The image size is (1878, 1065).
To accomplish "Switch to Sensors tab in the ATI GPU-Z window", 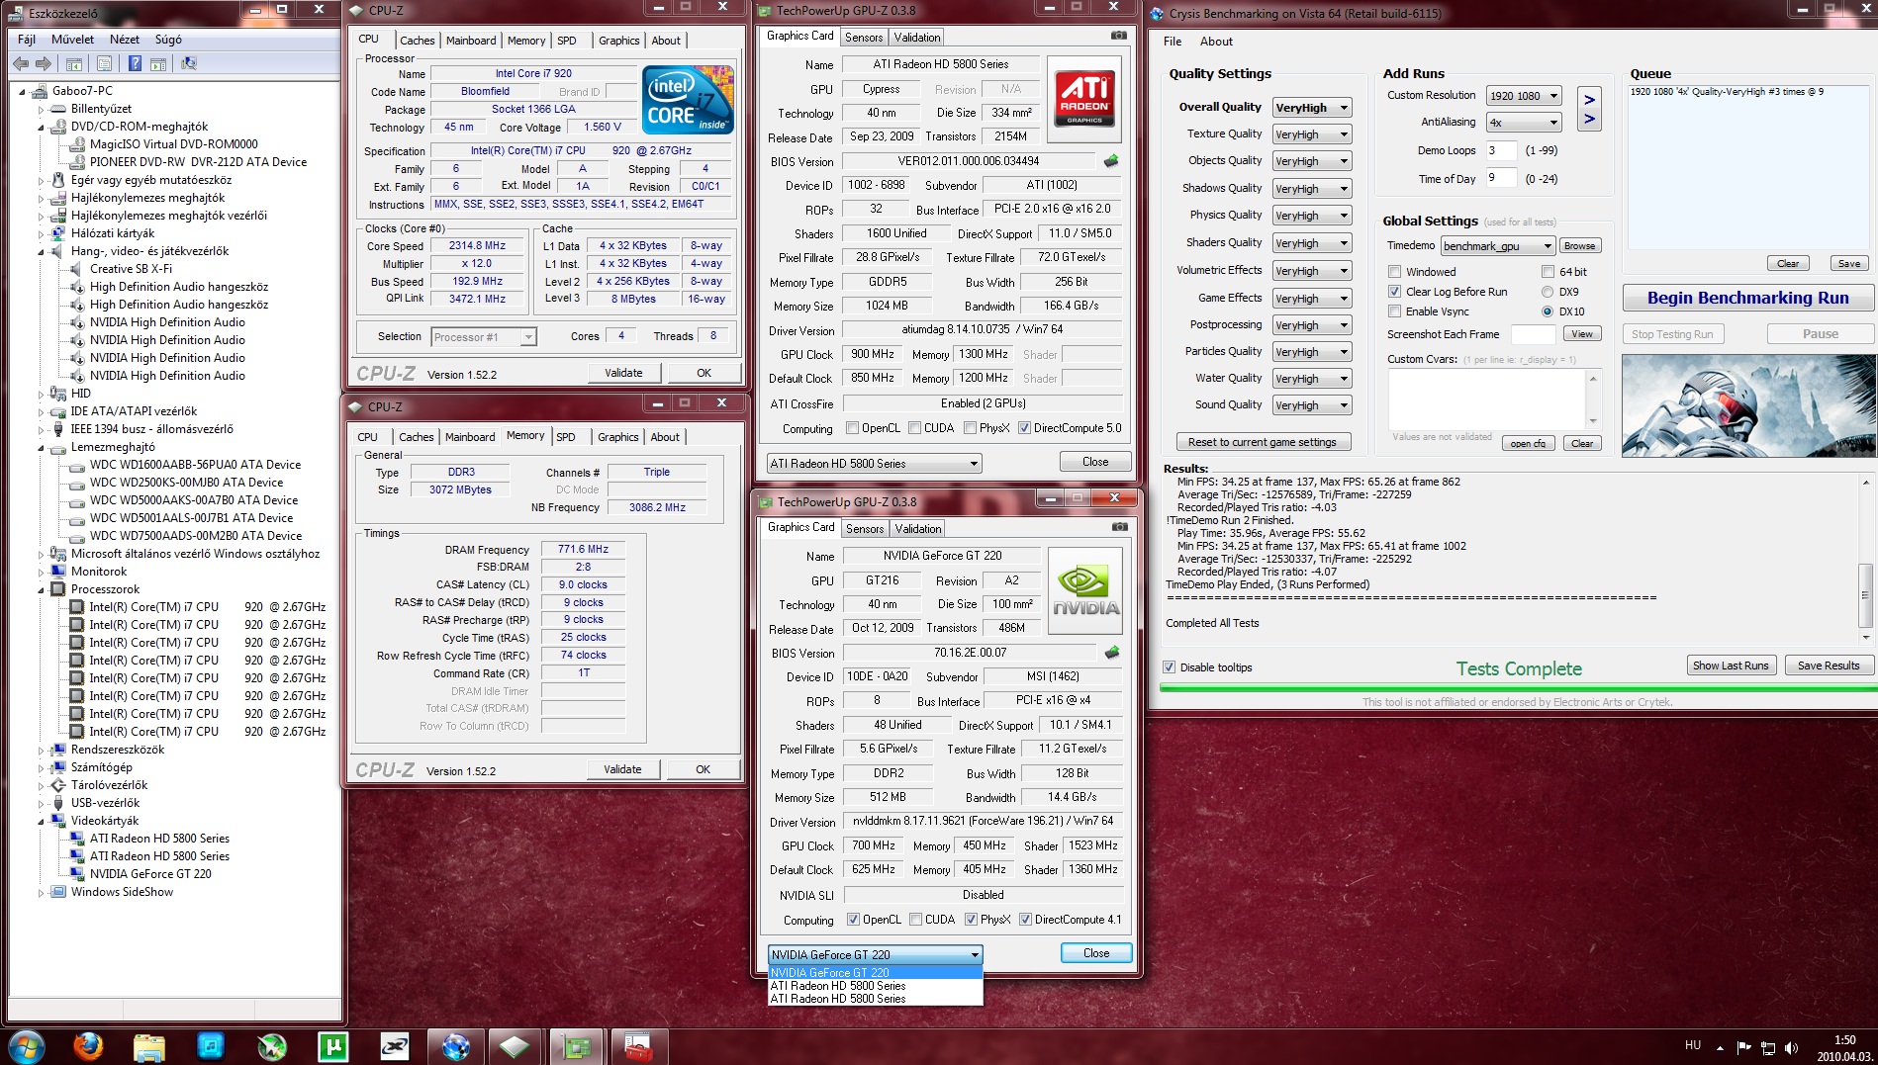I will [x=864, y=38].
